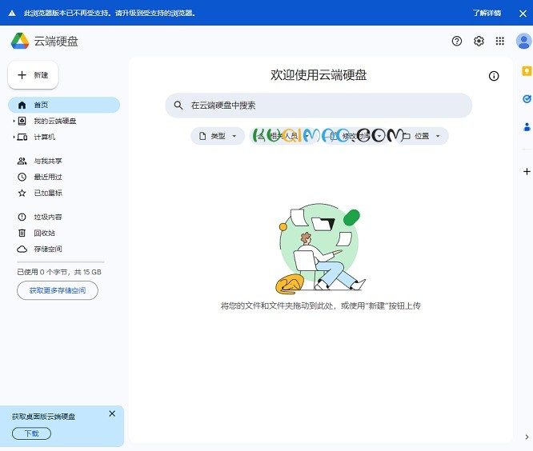Expand the 计算机 tree arrow
Screen dimensions: 533x451
click(14, 137)
